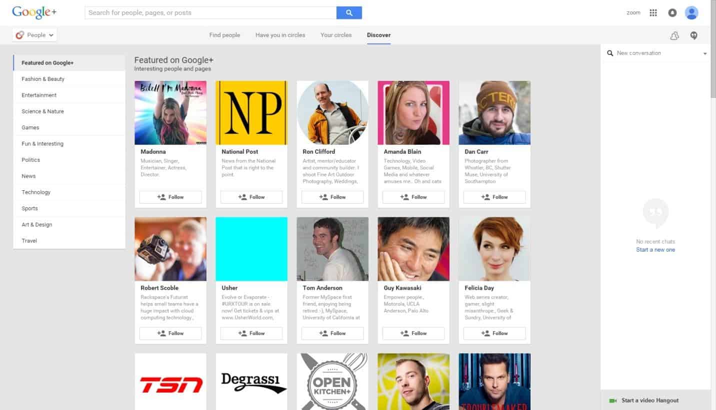This screenshot has width=716, height=410.
Task: Follow Amanda Blain
Action: click(x=413, y=197)
